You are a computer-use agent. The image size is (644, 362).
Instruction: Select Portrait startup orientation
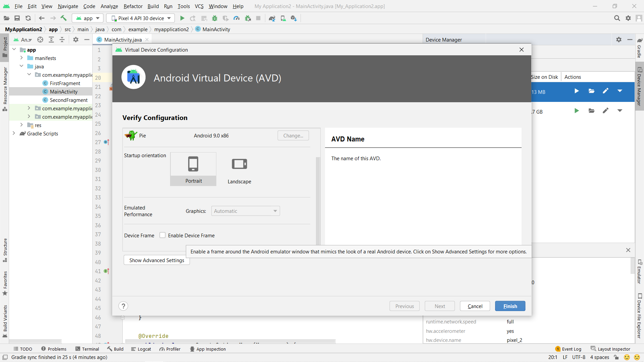click(193, 169)
